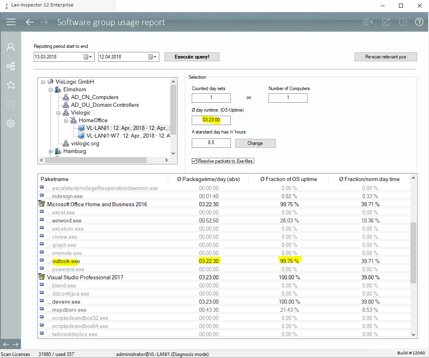This screenshot has height=358, width=429.
Task: Open the network structure sidebar icon
Action: pos(11,66)
